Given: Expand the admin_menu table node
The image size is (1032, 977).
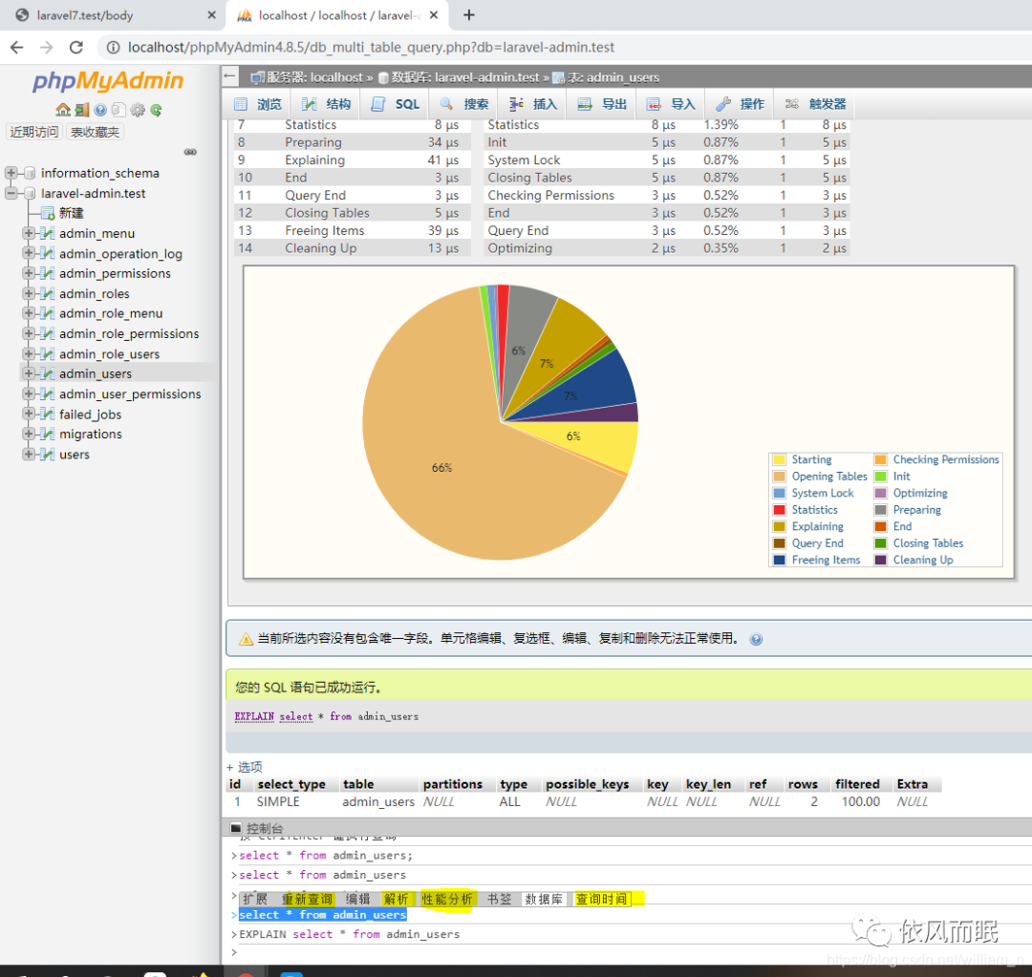Looking at the screenshot, I should tap(29, 234).
